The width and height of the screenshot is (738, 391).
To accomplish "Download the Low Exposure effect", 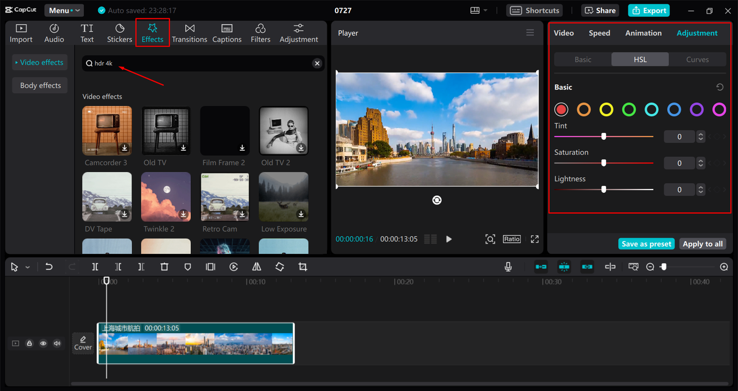I will pyautogui.click(x=301, y=214).
